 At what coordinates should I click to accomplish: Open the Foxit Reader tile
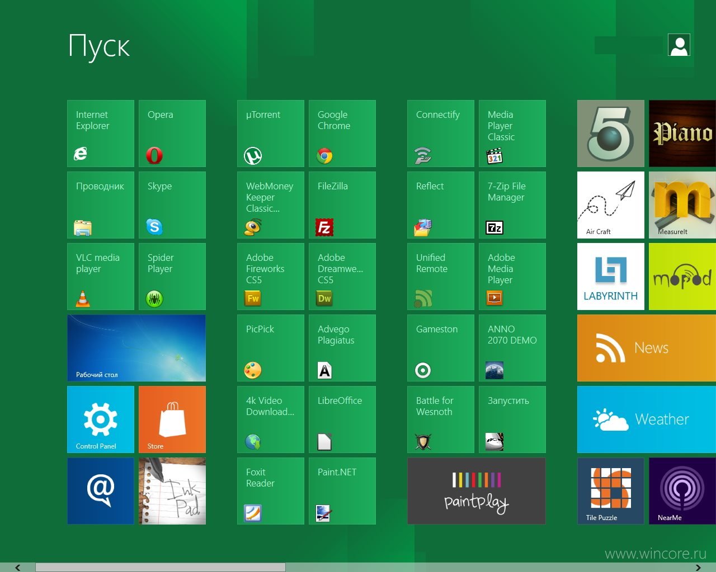click(271, 491)
